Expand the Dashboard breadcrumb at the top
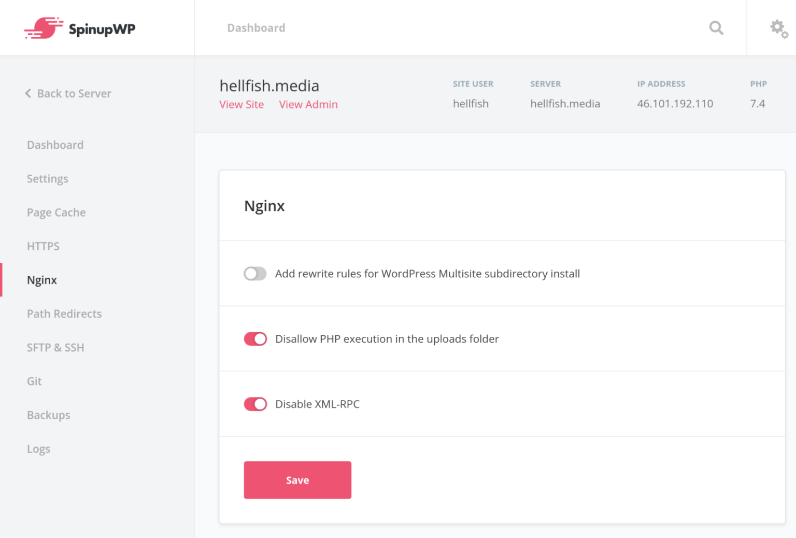The height and width of the screenshot is (538, 796). point(256,27)
